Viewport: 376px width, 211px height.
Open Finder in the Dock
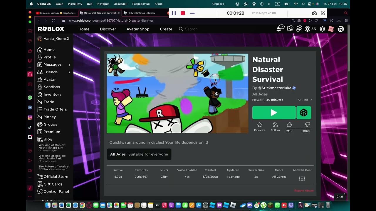click(48, 205)
